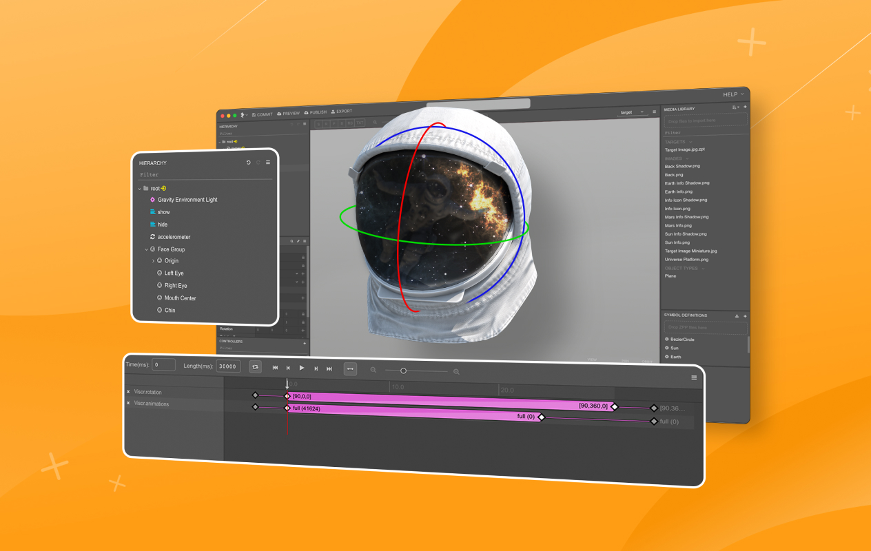Select the Plane object type
Viewport: 871px width, 551px height.
pos(670,276)
